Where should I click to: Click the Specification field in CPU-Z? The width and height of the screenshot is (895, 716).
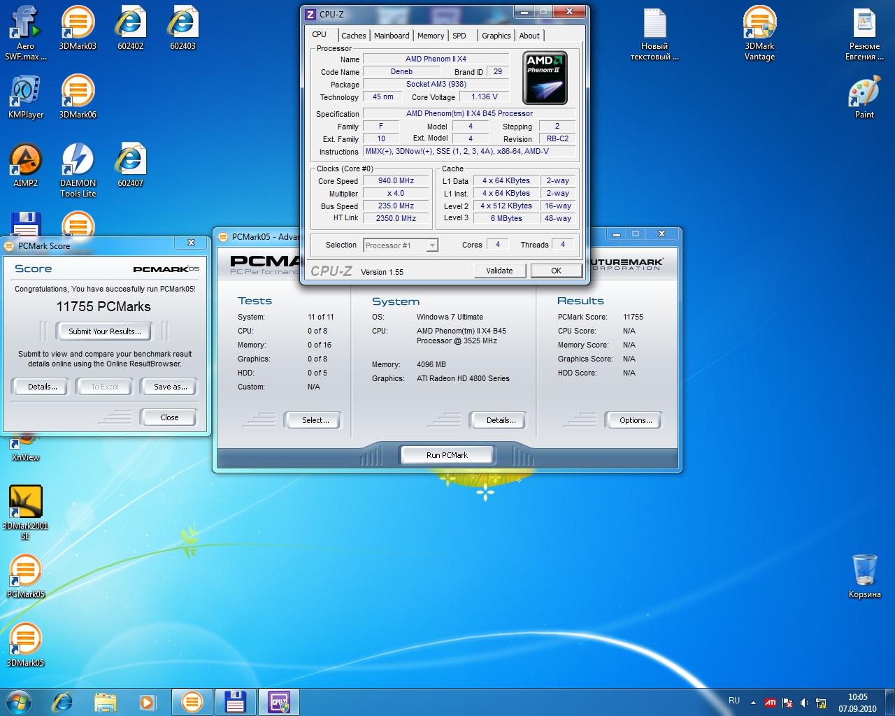pyautogui.click(x=469, y=113)
